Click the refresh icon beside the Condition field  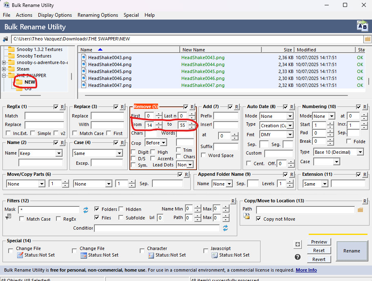click(x=225, y=228)
